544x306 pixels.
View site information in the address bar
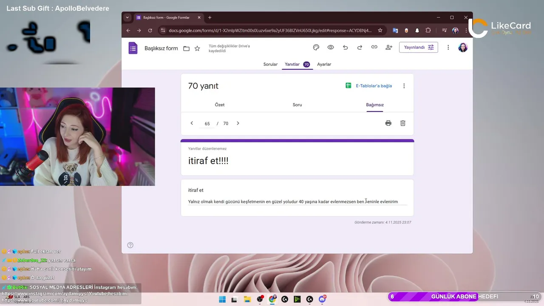(163, 31)
